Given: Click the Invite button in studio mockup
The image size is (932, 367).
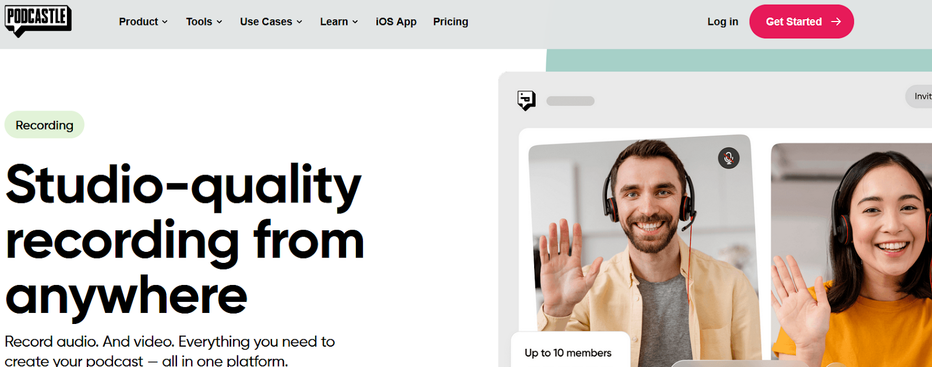Looking at the screenshot, I should pyautogui.click(x=919, y=96).
